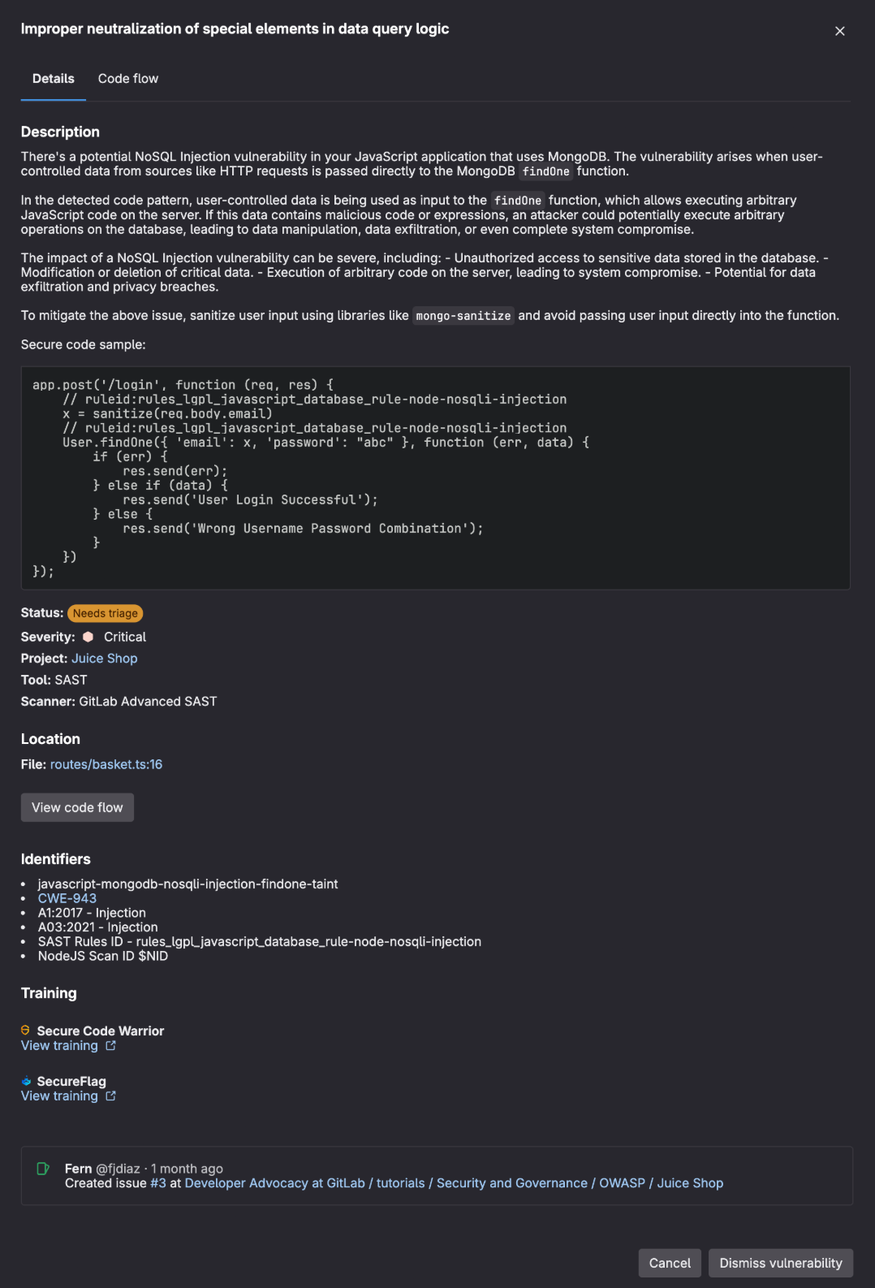Select the Details tab
The height and width of the screenshot is (1288, 875).
point(54,79)
